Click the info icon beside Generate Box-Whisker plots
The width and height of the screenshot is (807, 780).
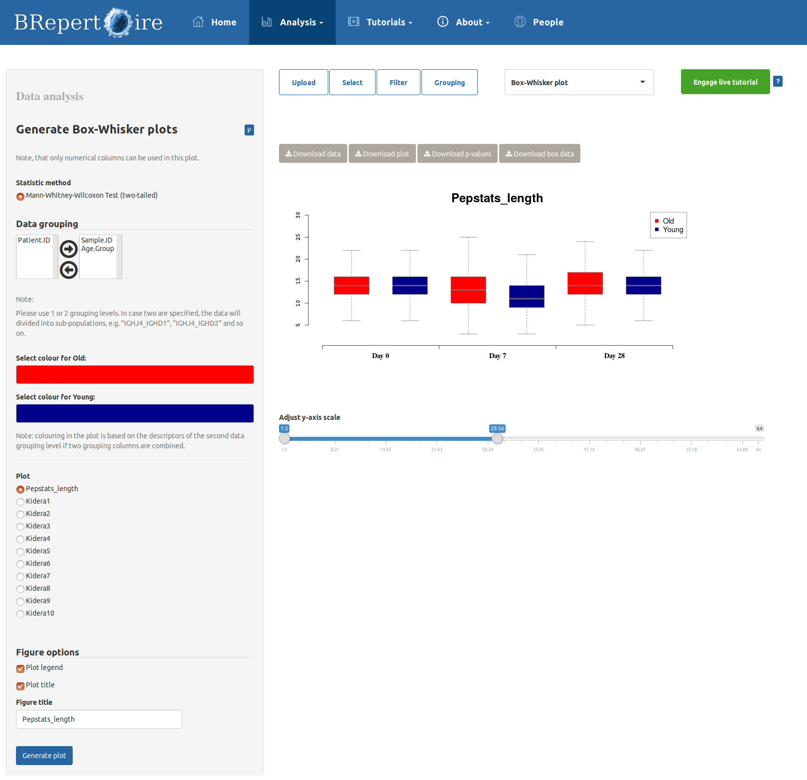pos(249,130)
